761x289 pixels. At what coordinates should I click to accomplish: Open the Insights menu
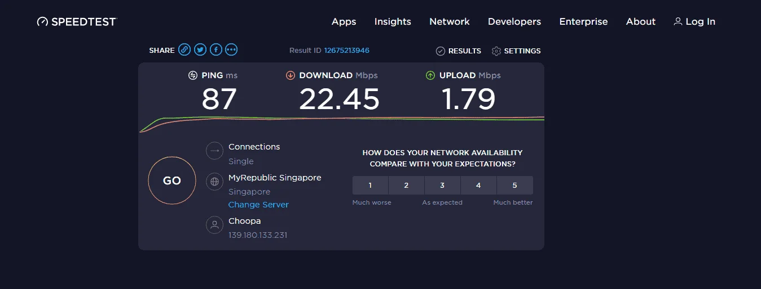point(393,22)
